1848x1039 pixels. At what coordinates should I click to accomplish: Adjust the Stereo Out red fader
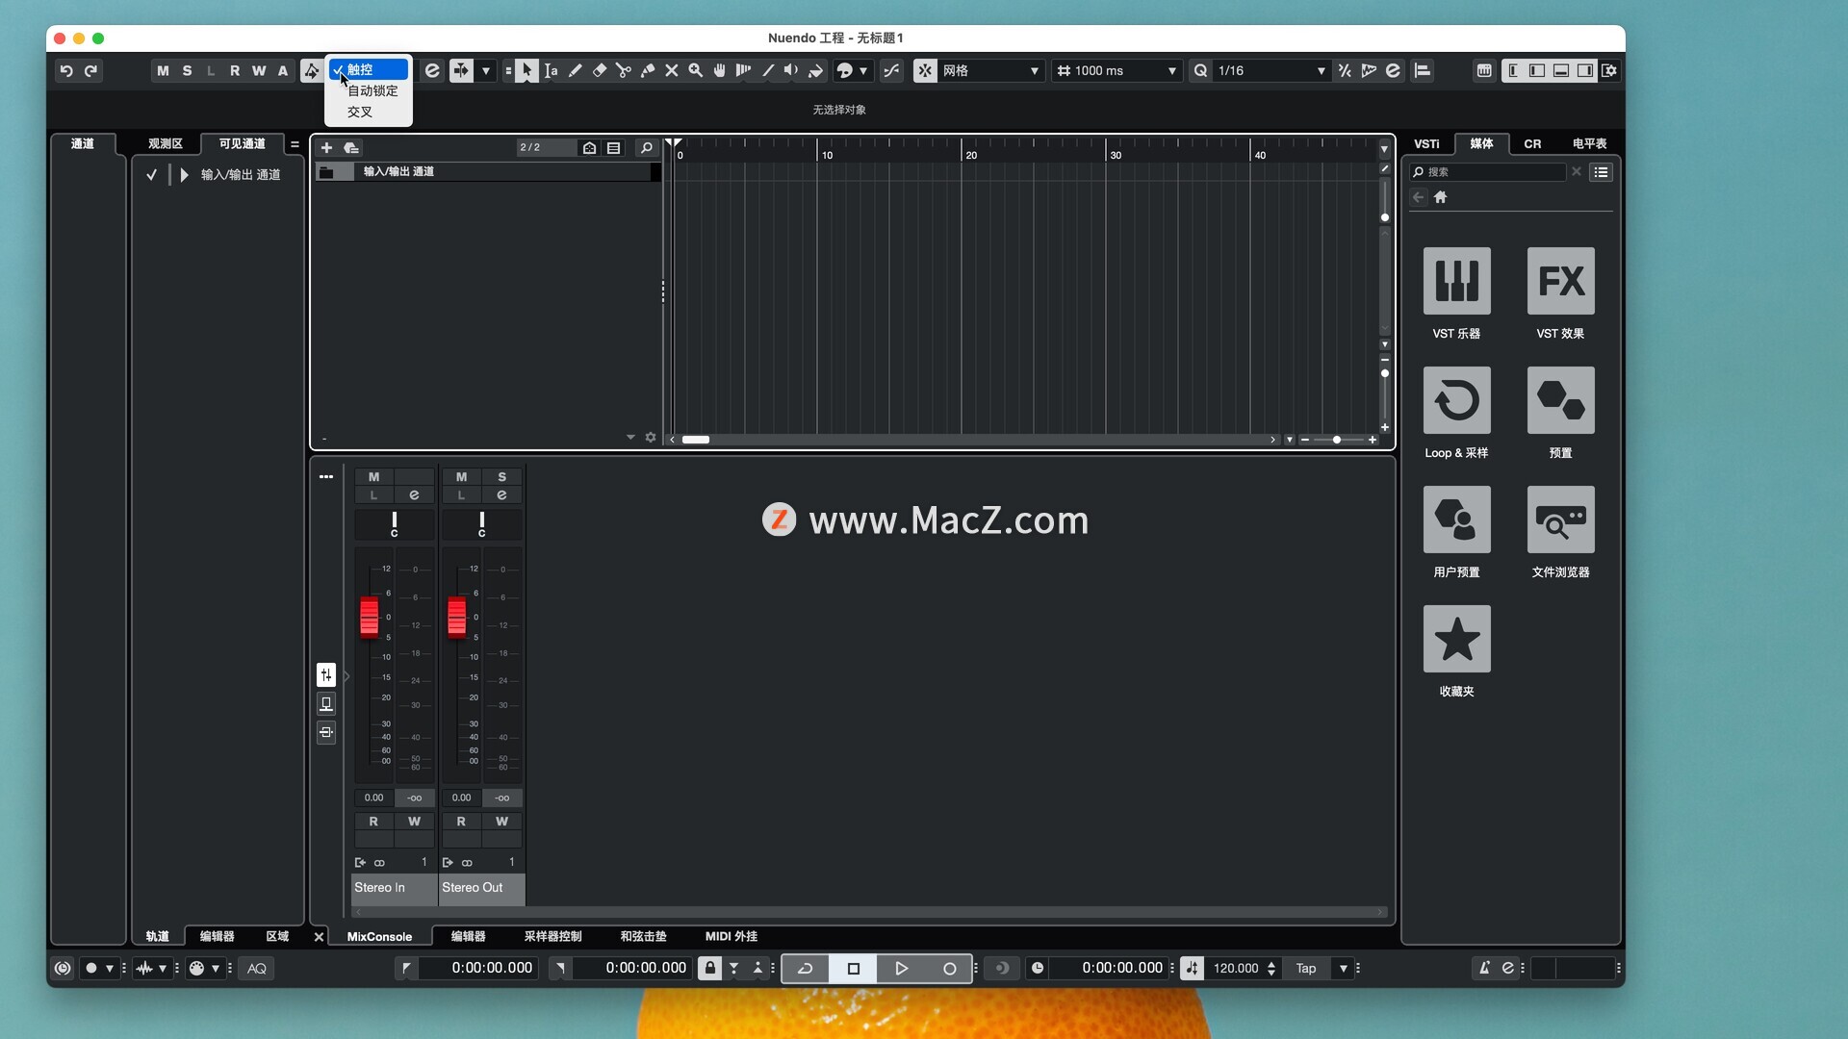[456, 617]
